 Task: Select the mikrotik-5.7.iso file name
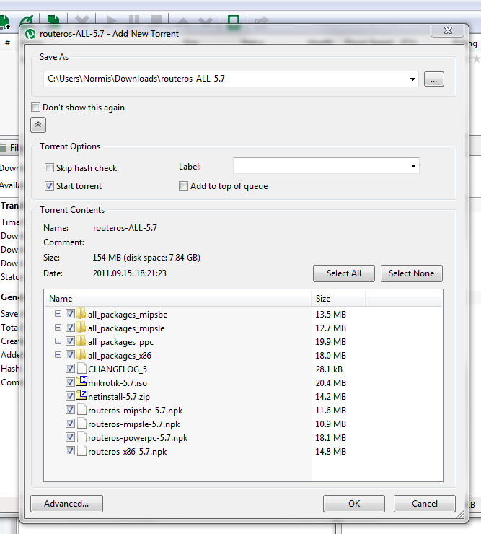click(x=118, y=383)
